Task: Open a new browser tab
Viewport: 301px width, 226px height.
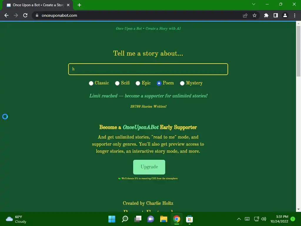Action: (79, 5)
